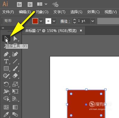Select the Perspective Grid tool
Screen dimensions: 119x118
15,99
